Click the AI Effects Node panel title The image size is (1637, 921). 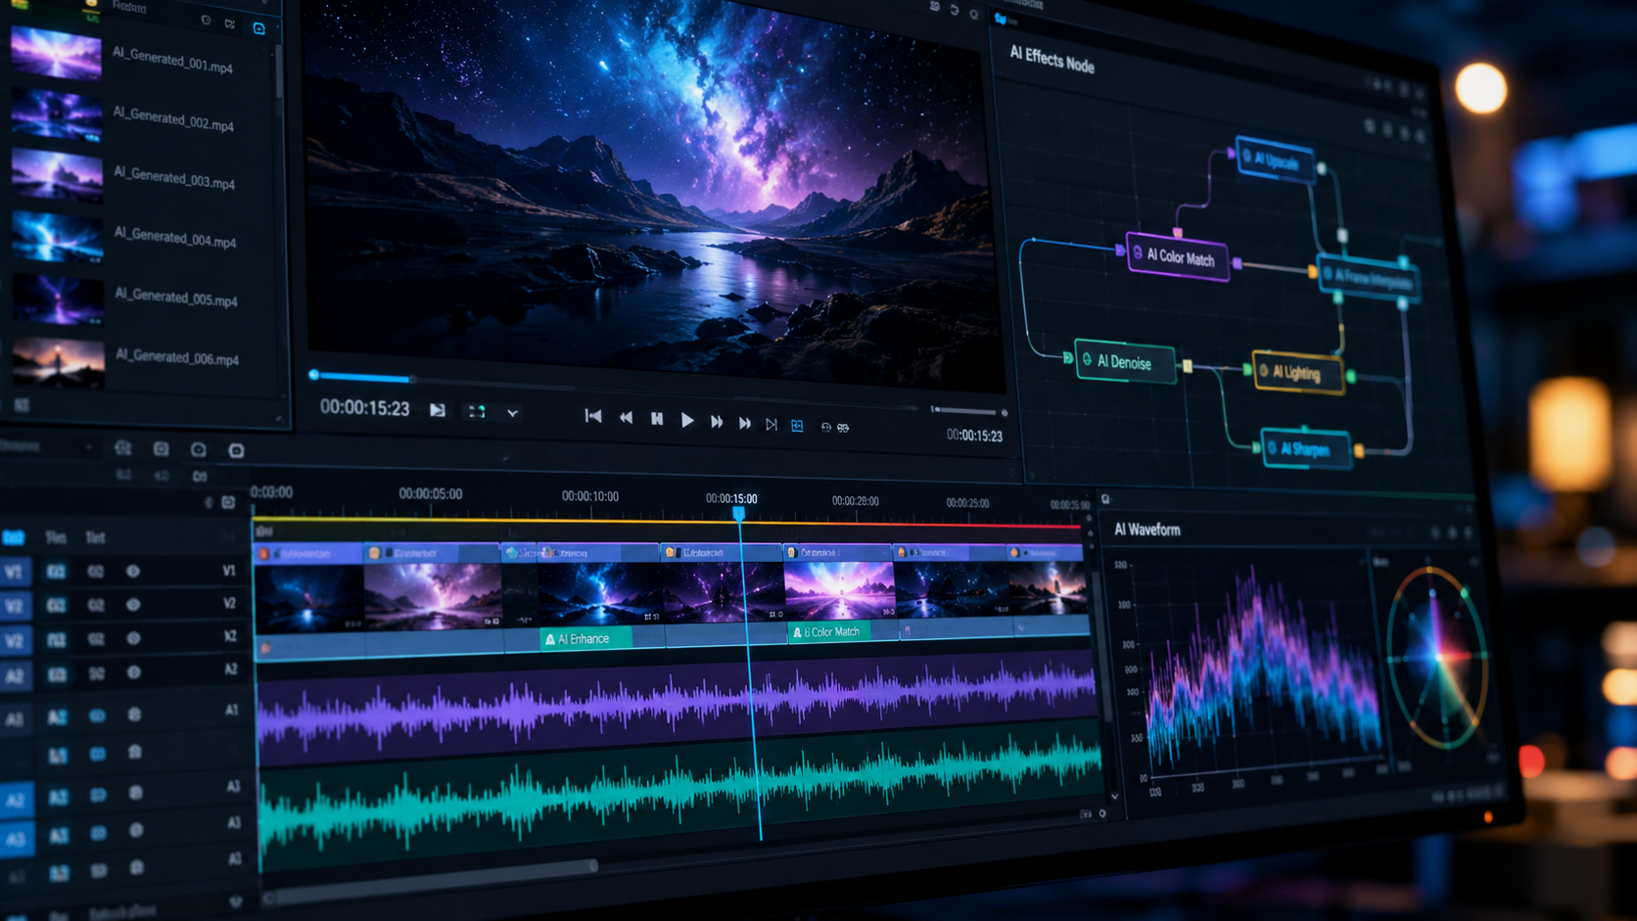coord(1052,60)
